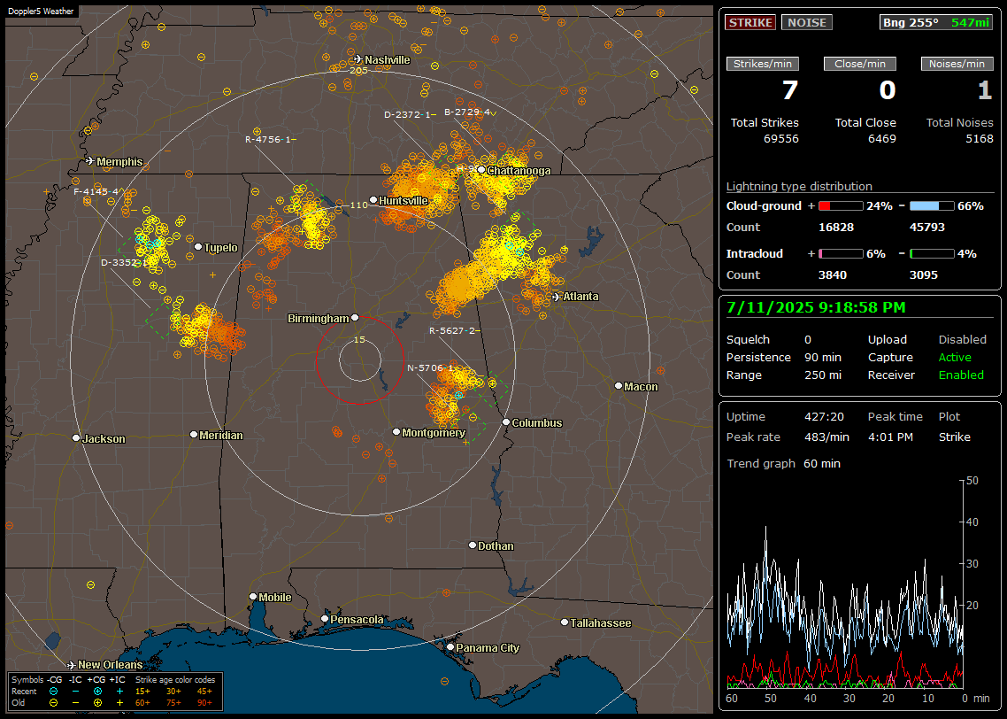1007x719 pixels.
Task: Click the Old -CG legend symbol
Action: coord(53,703)
